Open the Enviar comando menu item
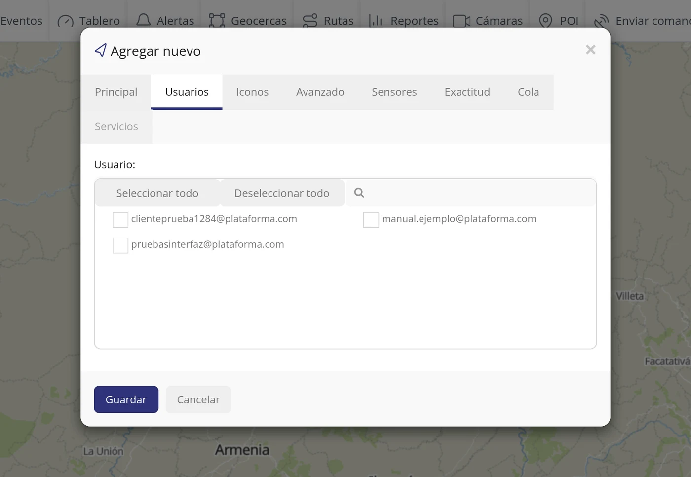The height and width of the screenshot is (477, 691). [643, 21]
